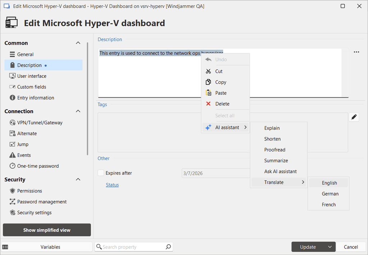Choose German in the Translate submenu
The width and height of the screenshot is (368, 255).
tap(330, 194)
